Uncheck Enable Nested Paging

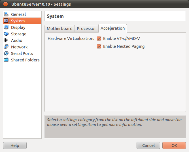pyautogui.click(x=99, y=46)
